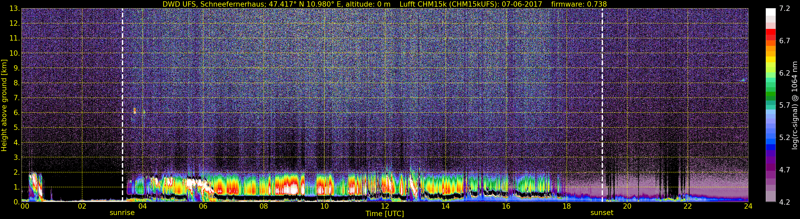
Task: Click the white top segment of the colorbar
Action: point(771,12)
